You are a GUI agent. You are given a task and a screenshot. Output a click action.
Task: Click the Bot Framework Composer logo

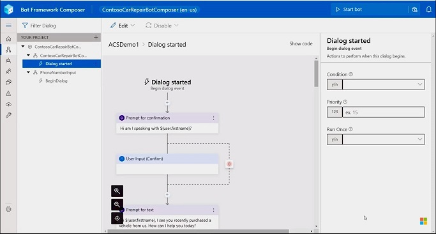coord(9,10)
